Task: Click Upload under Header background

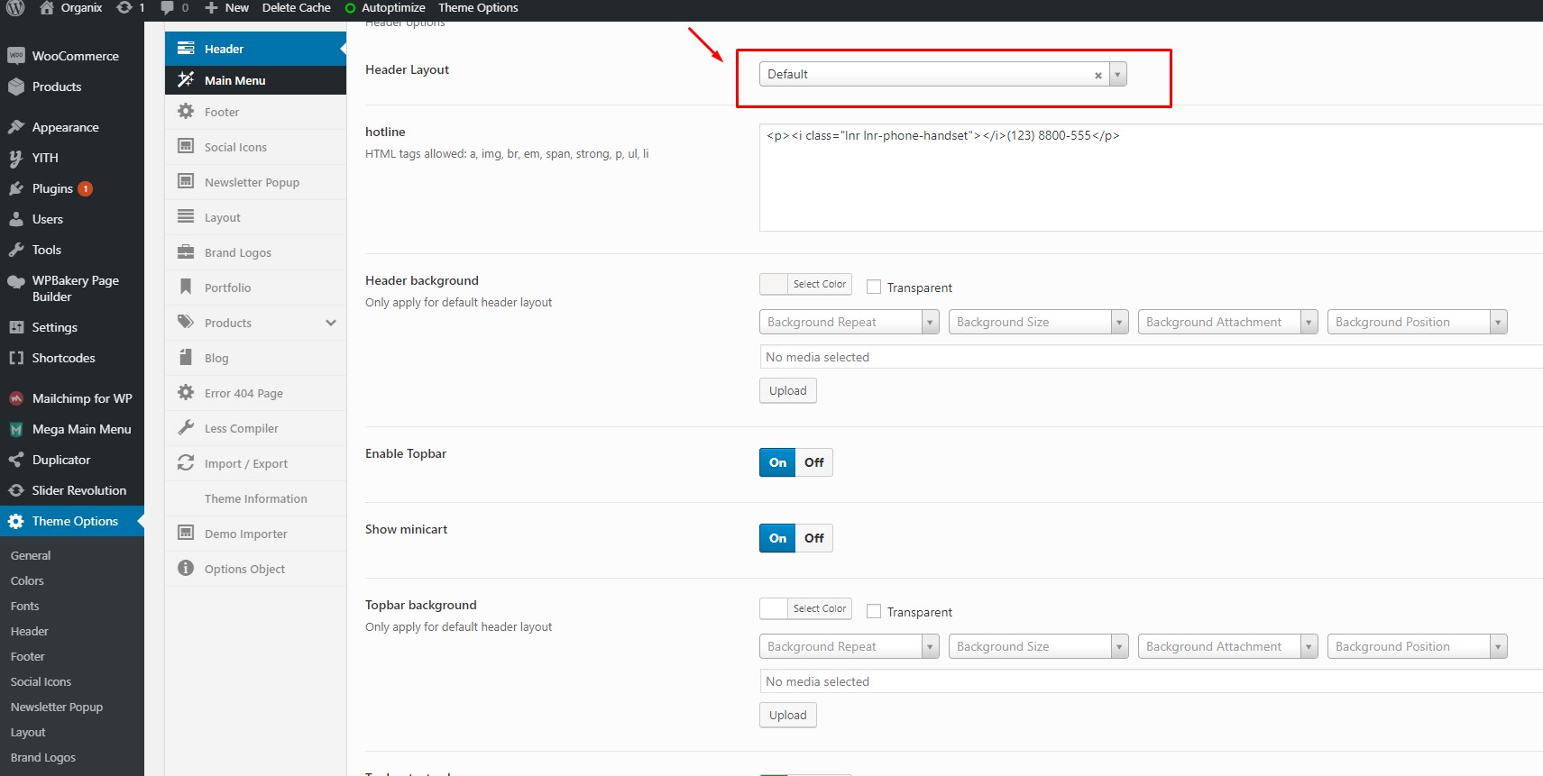Action: tap(787, 390)
